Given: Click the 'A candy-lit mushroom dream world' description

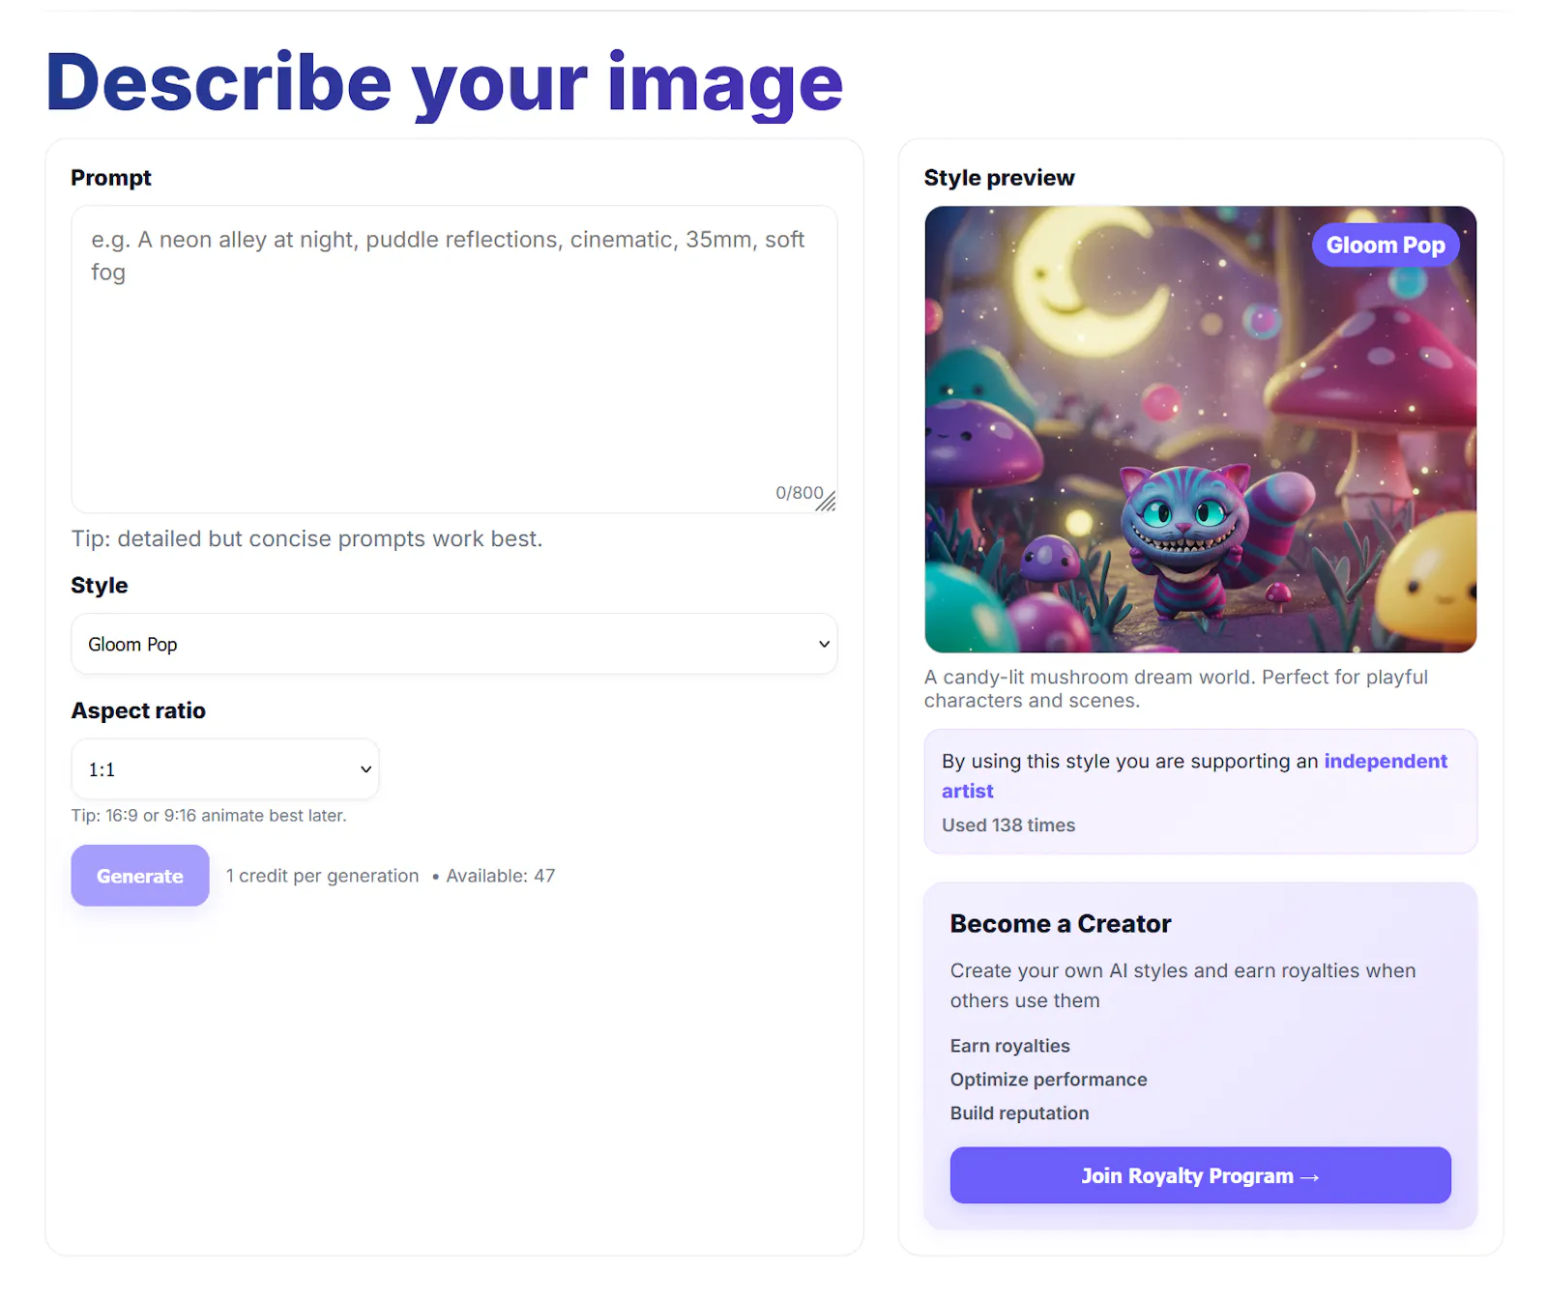Looking at the screenshot, I should click(x=1176, y=689).
